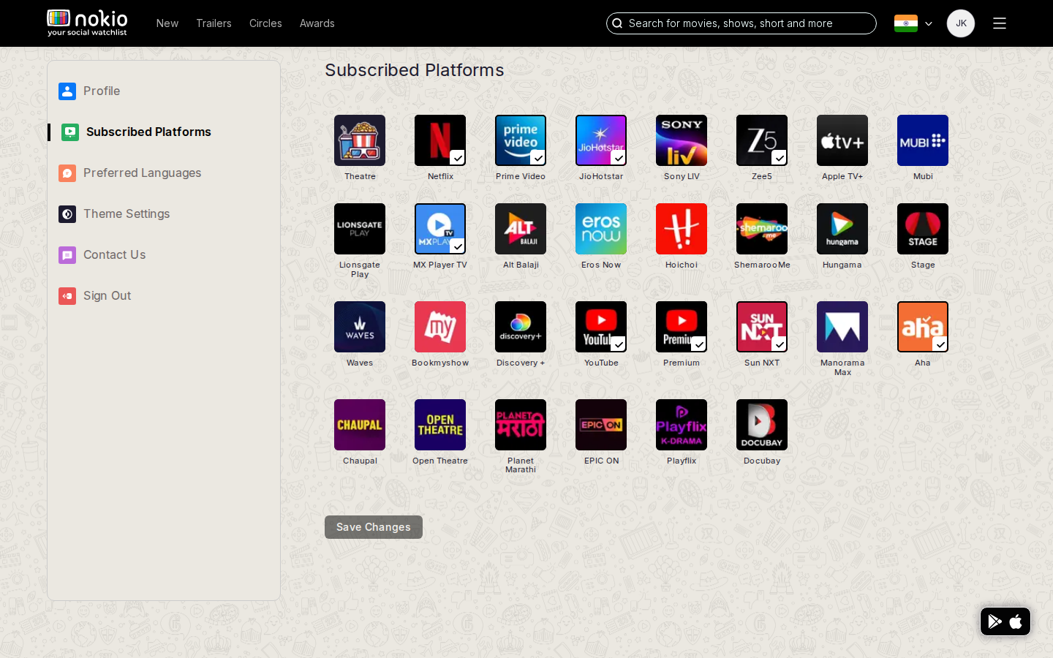Select the Mubi platform icon

tap(923, 140)
